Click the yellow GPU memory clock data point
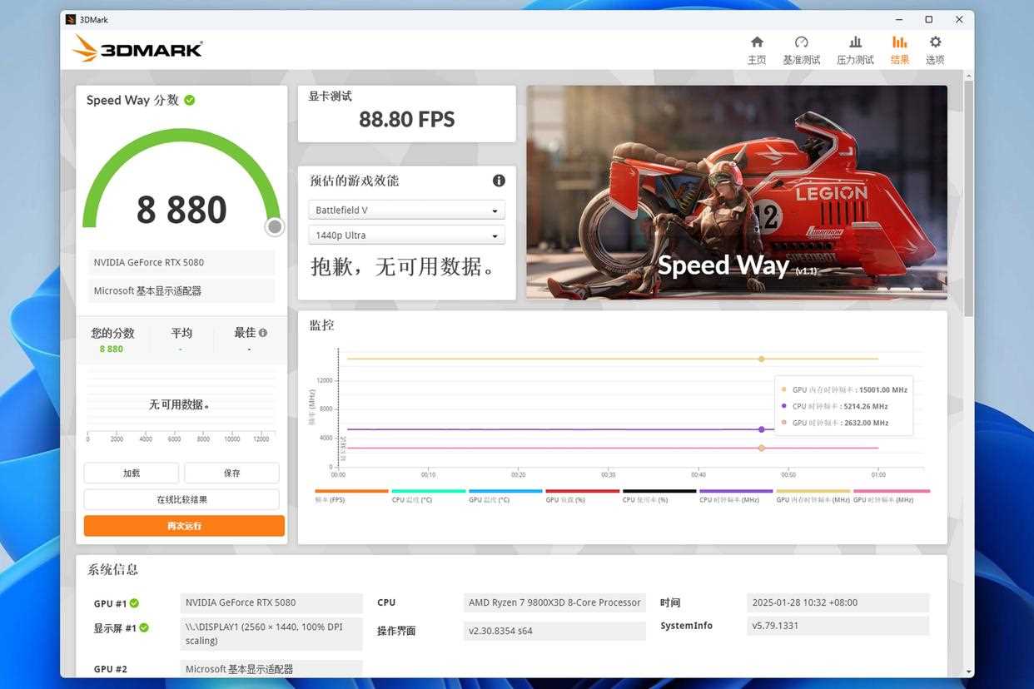Image resolution: width=1034 pixels, height=689 pixels. click(x=761, y=359)
